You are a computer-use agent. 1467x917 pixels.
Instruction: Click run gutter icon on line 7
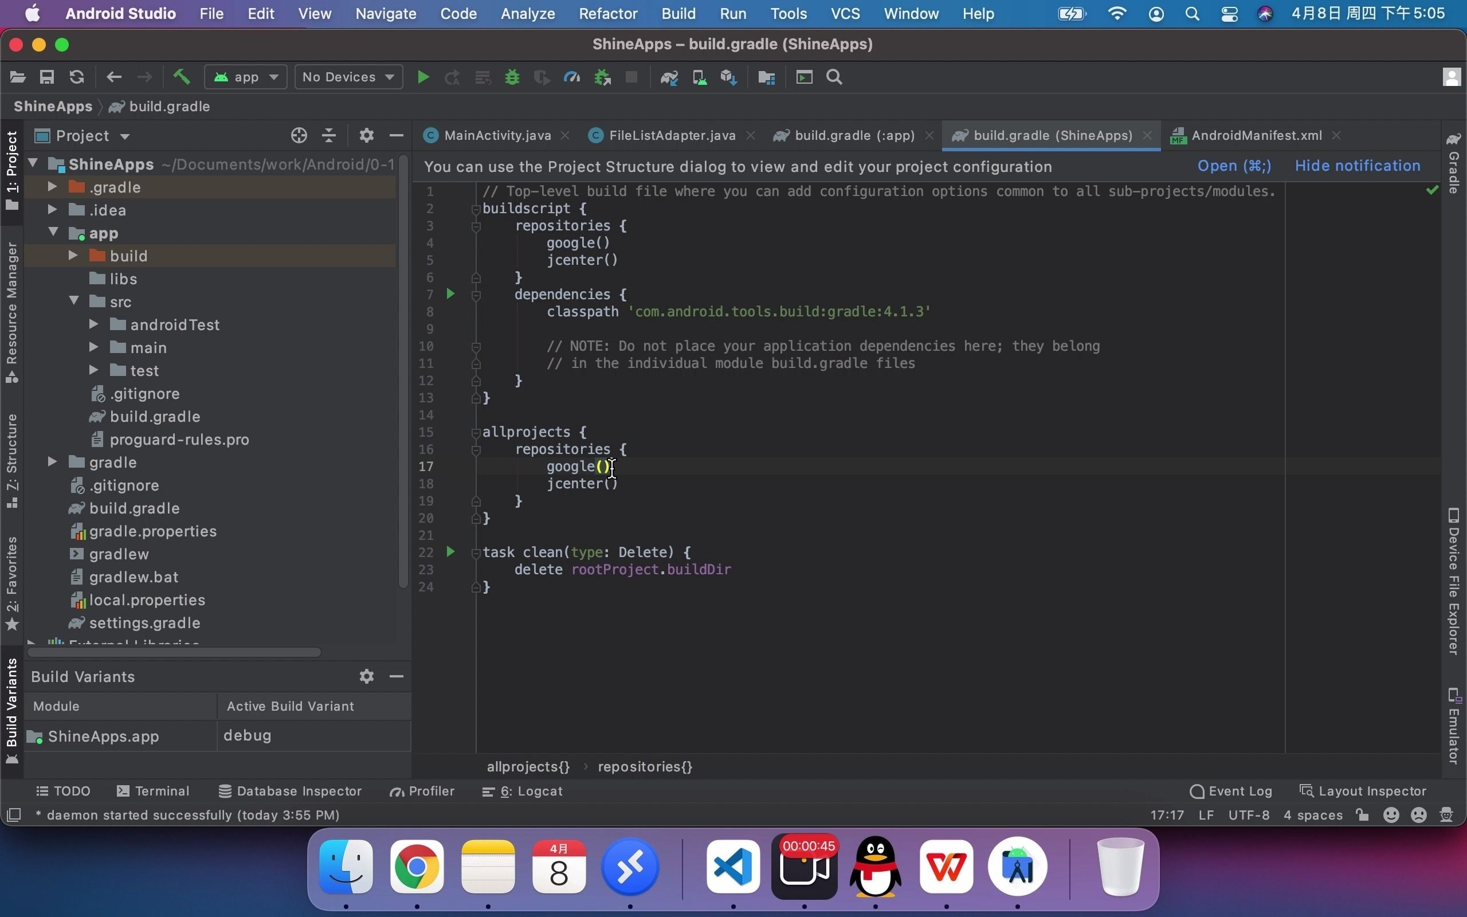pyautogui.click(x=450, y=294)
